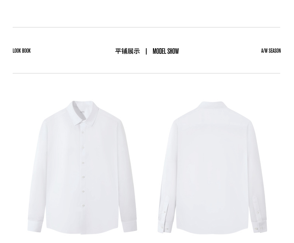The image size is (294, 243).
Task: Click the cuff button on the back shirt's right sleeve
Action: [x=257, y=229]
